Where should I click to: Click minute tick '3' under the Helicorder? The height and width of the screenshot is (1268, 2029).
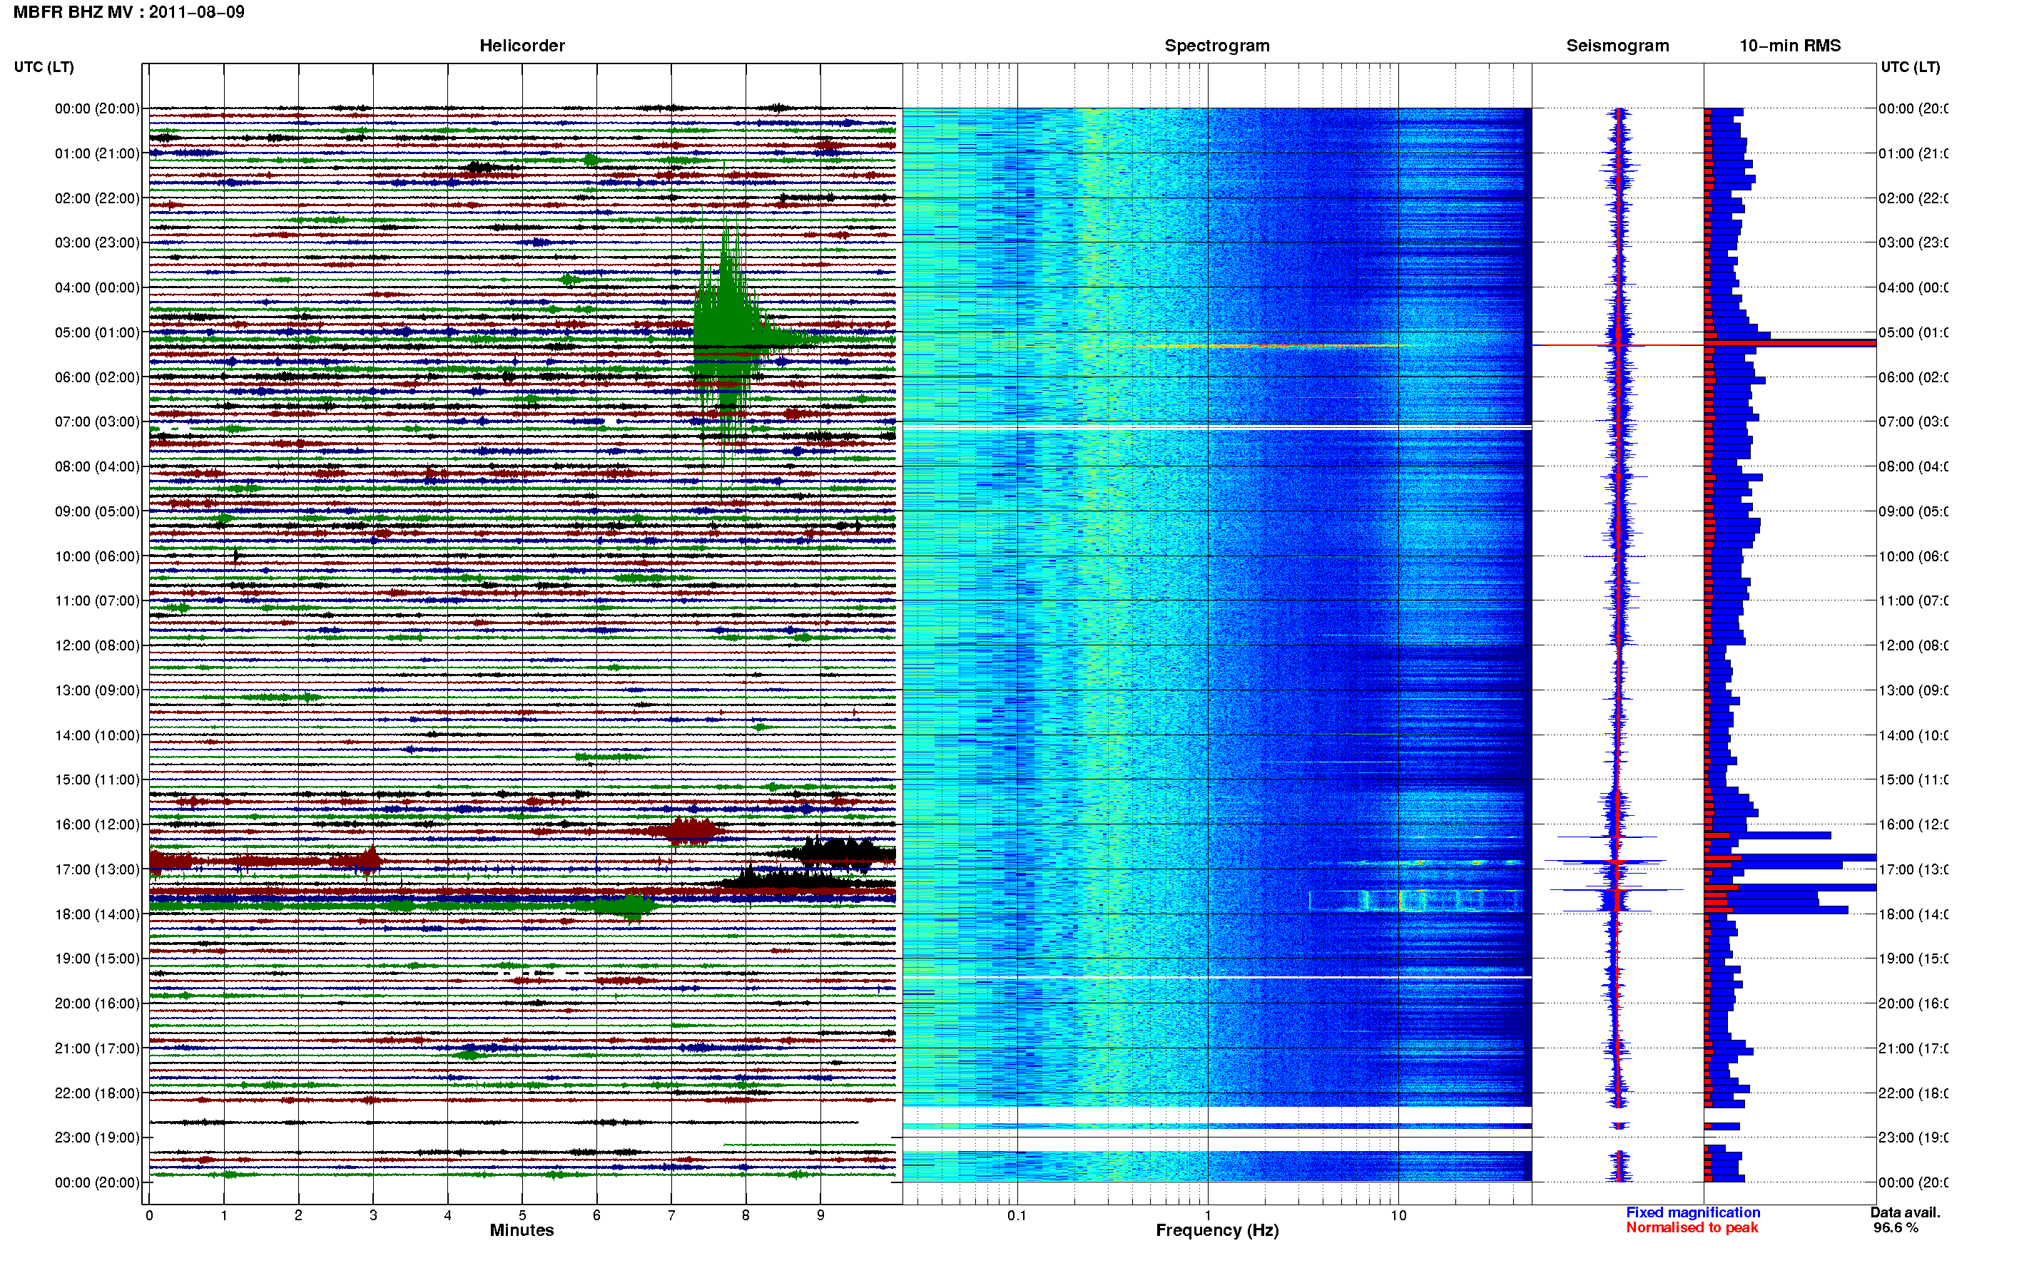(x=373, y=1215)
